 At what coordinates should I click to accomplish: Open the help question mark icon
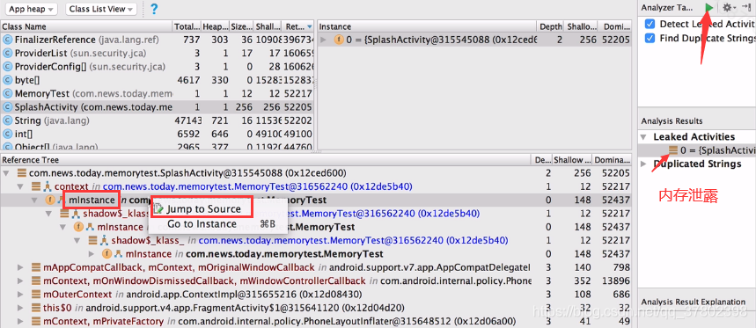(154, 9)
